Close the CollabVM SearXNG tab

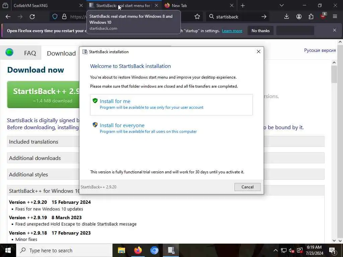(x=81, y=6)
